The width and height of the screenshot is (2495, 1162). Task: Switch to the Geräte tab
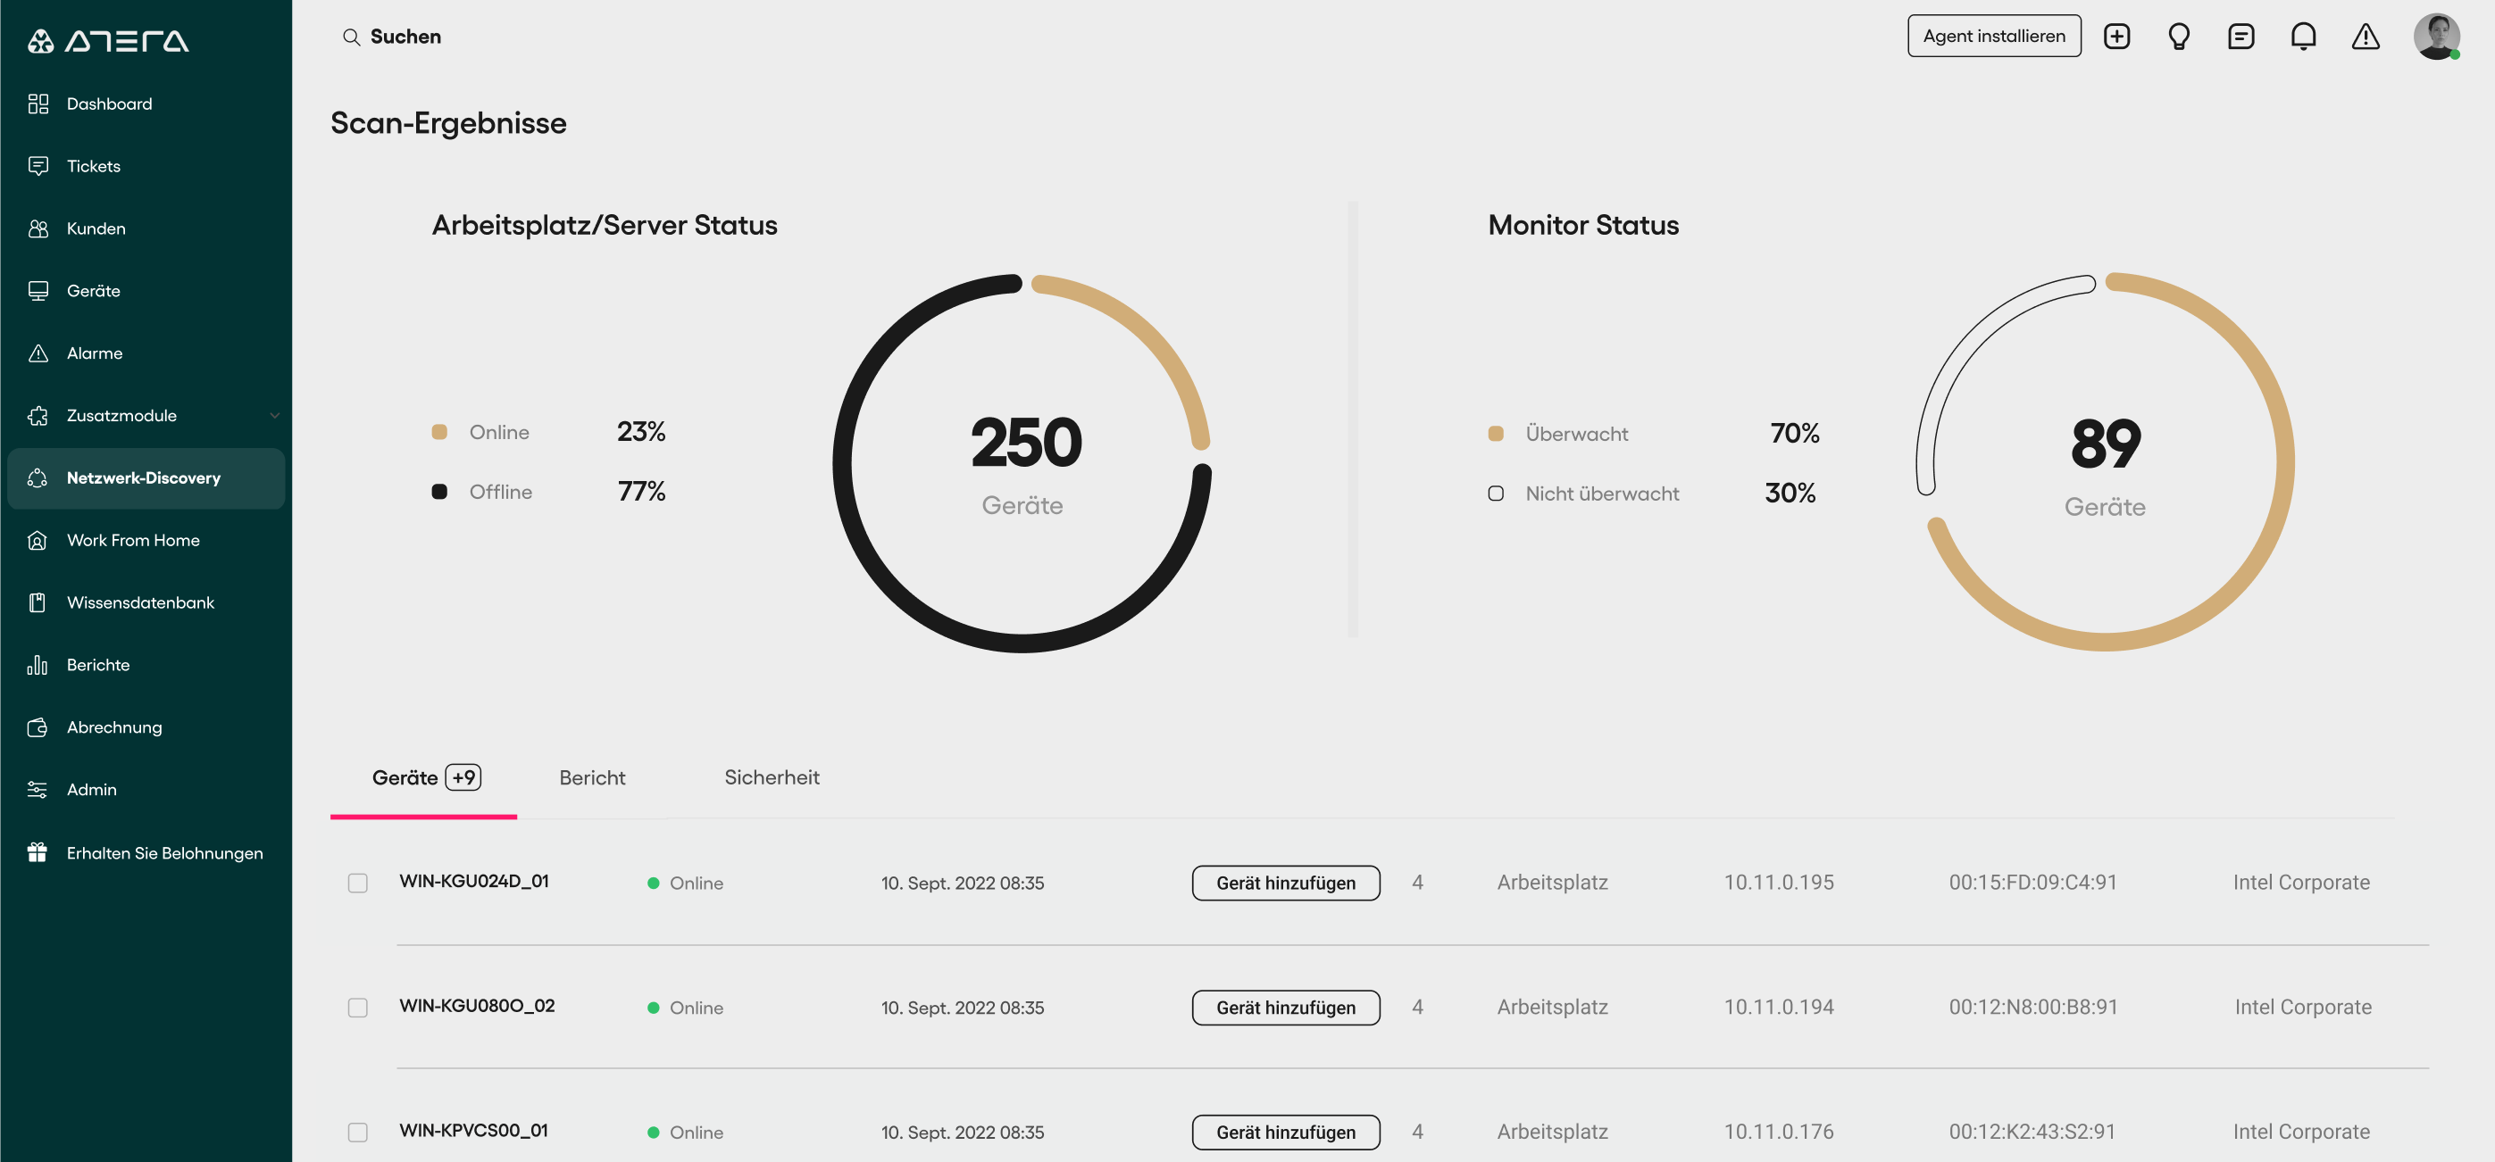(423, 778)
